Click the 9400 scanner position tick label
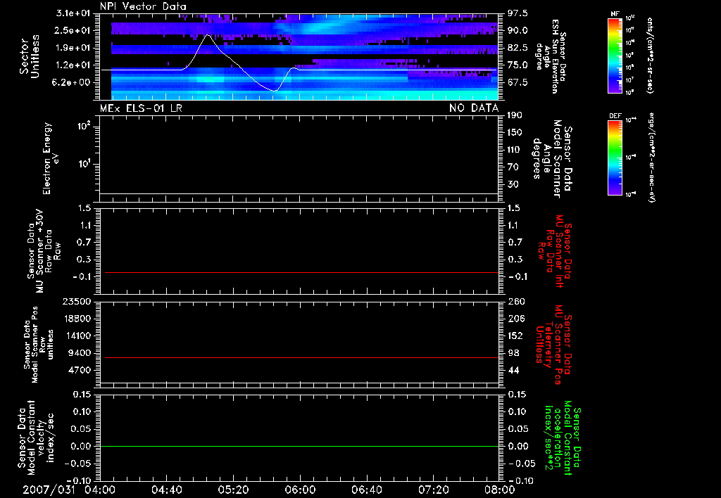The height and width of the screenshot is (498, 721). 80,353
